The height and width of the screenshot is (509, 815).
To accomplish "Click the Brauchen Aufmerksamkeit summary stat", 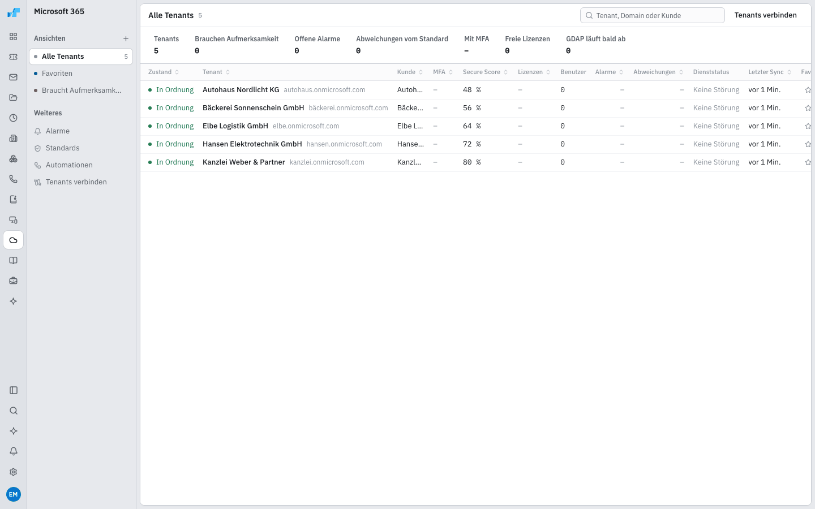I will point(237,45).
